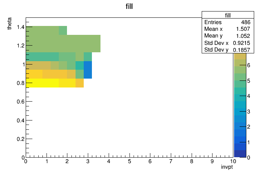Select the Std Dev x value 0.9215

(x=242, y=43)
